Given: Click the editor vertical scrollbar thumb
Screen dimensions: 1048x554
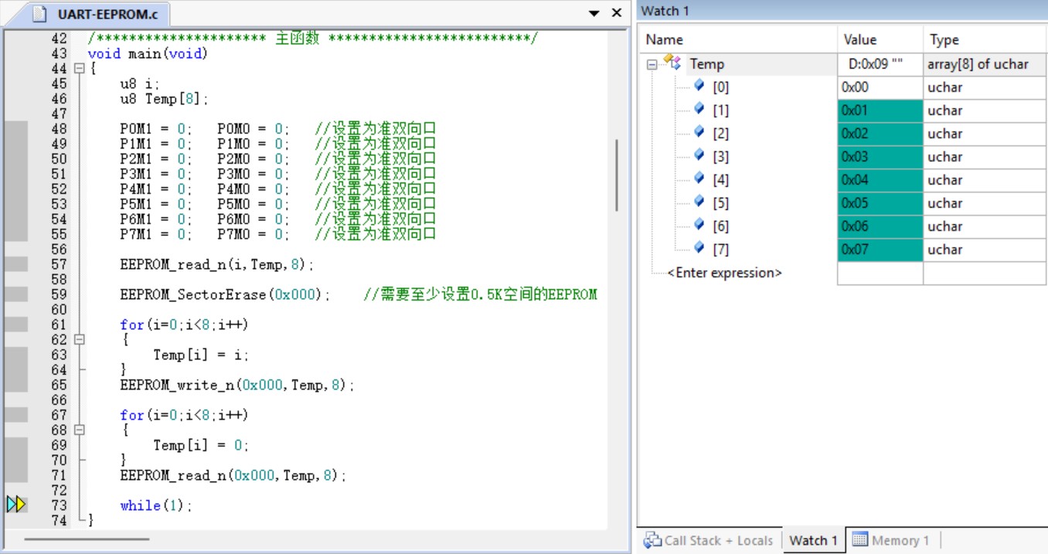Looking at the screenshot, I should [616, 175].
